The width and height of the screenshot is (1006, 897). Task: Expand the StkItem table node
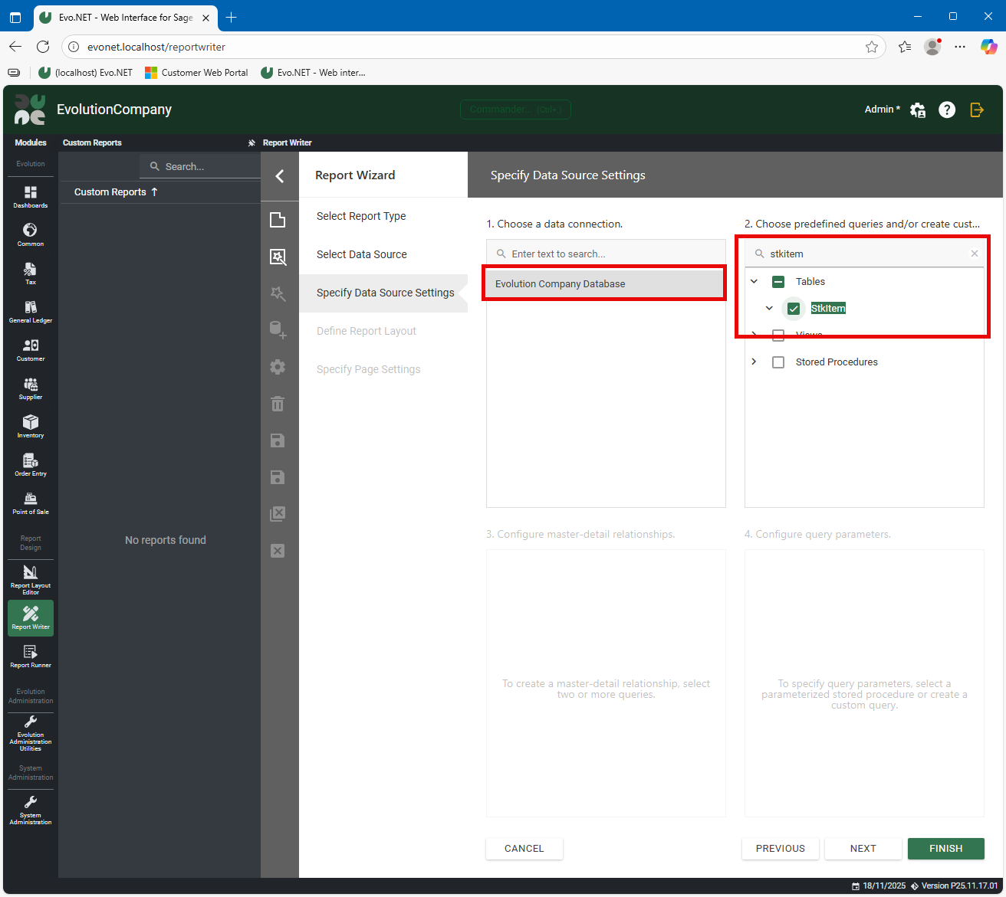(x=769, y=309)
